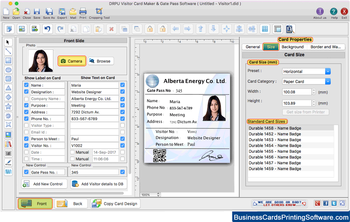Image resolution: width=350 pixels, height=222 pixels.
Task: Click the red Delete X toolbar icon
Action: [111, 29]
